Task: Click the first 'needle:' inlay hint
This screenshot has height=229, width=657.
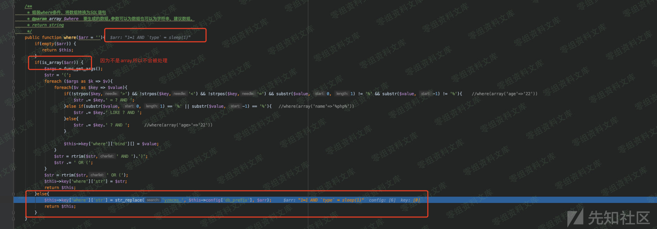Action: [111, 94]
